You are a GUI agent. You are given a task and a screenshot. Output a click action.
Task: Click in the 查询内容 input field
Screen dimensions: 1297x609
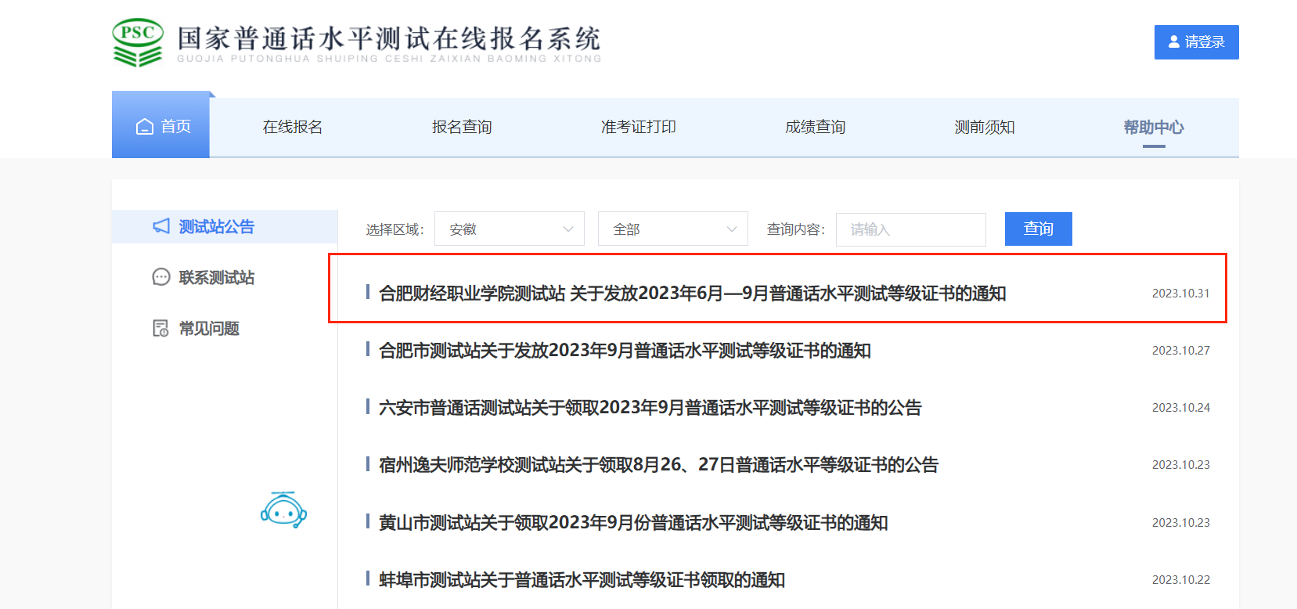pyautogui.click(x=910, y=229)
